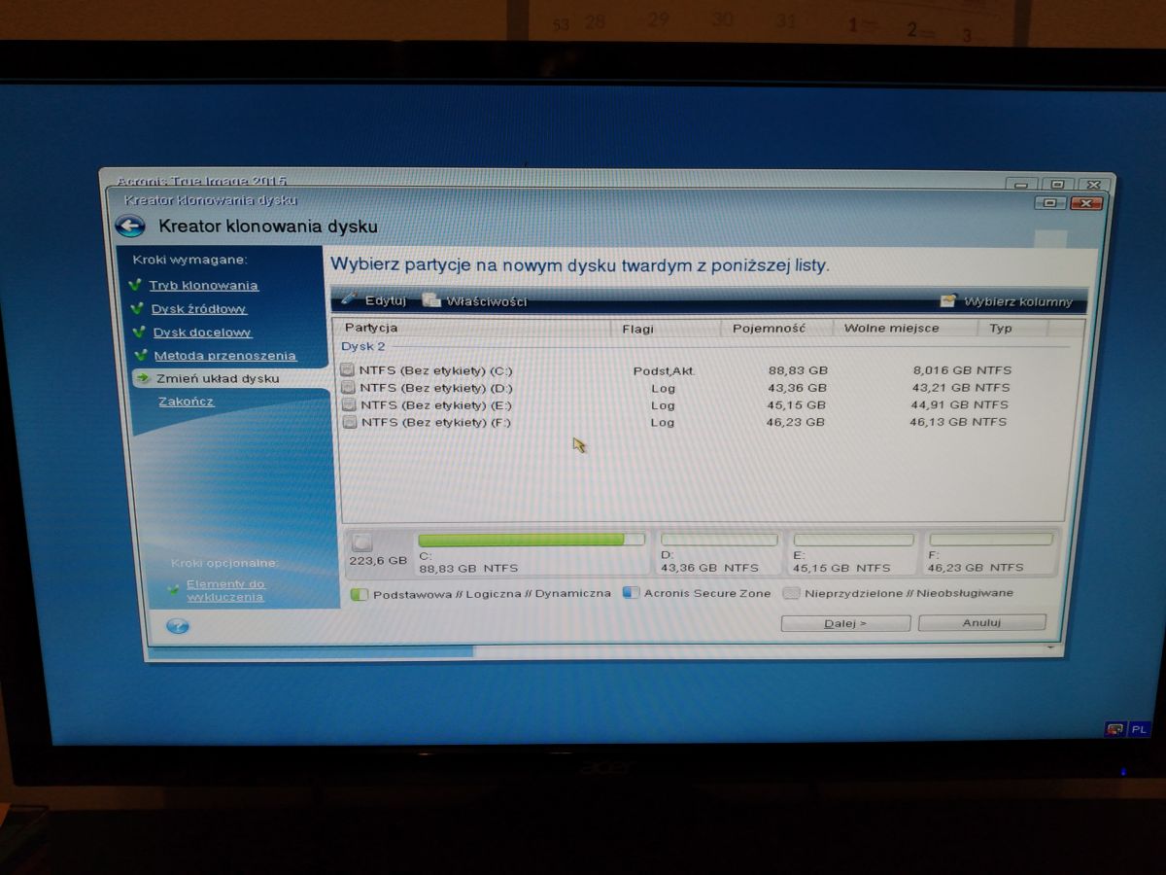The height and width of the screenshot is (875, 1166).
Task: Click partition icon for NTFS (E:) row
Action: (349, 404)
